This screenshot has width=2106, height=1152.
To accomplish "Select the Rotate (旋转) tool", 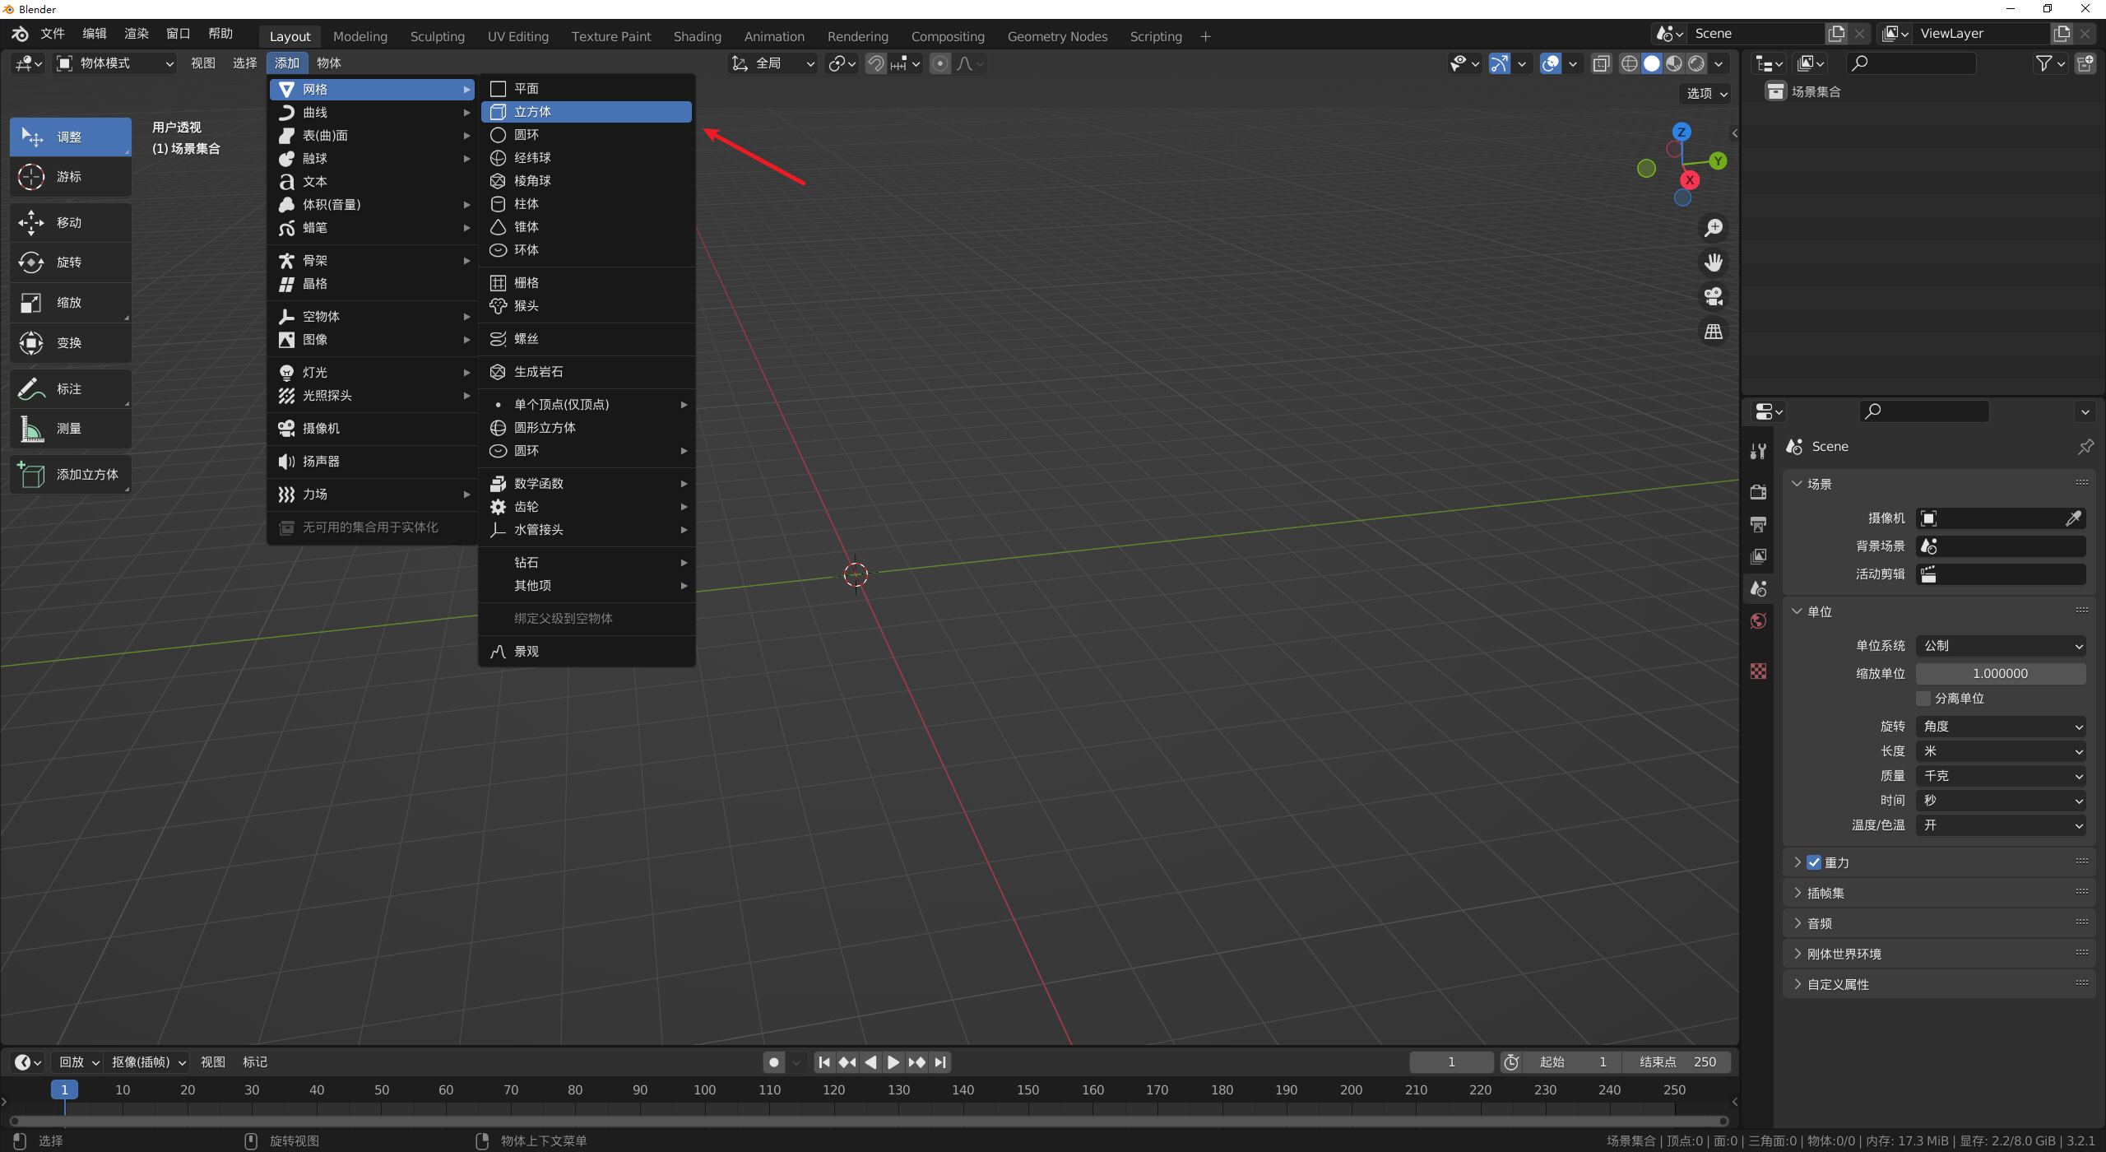I will coord(70,262).
